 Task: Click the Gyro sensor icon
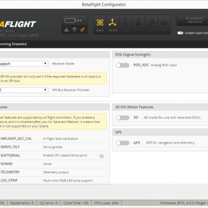(x=100, y=25)
